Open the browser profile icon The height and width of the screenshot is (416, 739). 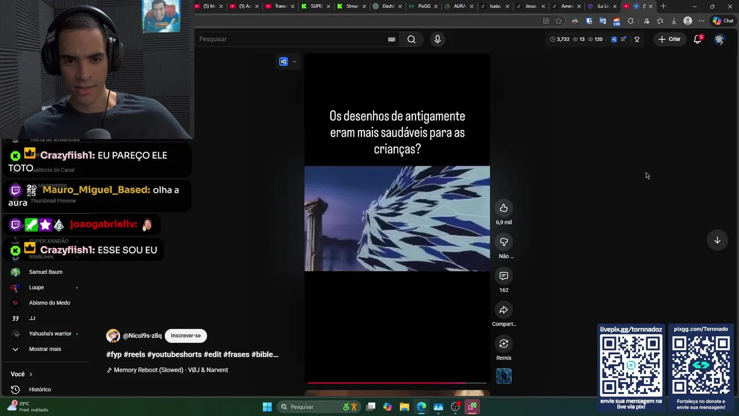pyautogui.click(x=688, y=21)
